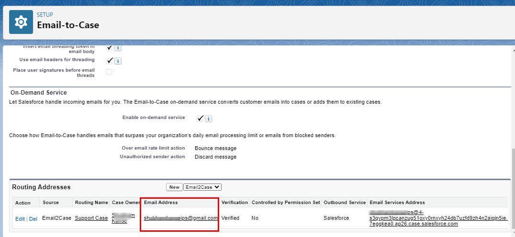
Task: Click the Bounce message value
Action: [215, 148]
